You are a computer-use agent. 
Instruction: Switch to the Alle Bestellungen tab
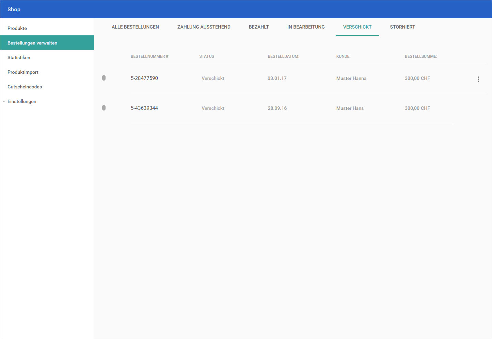(135, 27)
